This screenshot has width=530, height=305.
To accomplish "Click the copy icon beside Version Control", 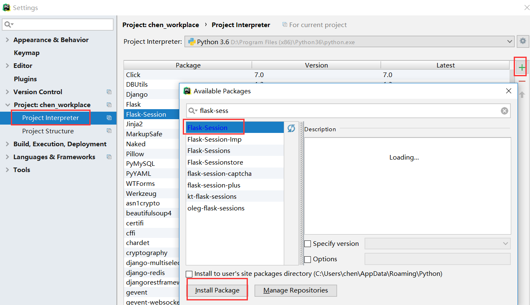I will (x=109, y=92).
